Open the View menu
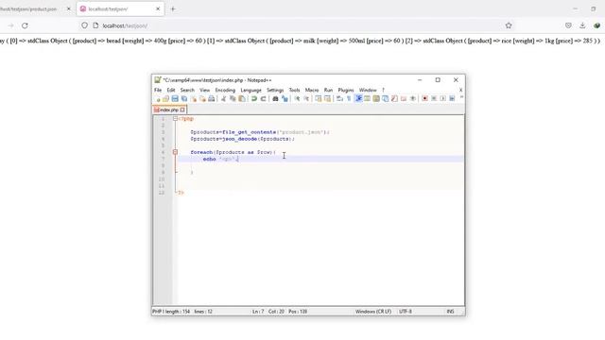 point(204,90)
